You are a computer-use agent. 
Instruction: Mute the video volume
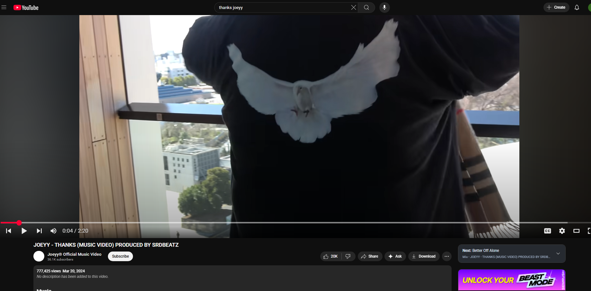click(53, 231)
